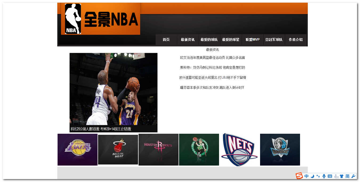Go to the 最爱的球星 menu item
The width and height of the screenshot is (360, 182).
[231, 40]
